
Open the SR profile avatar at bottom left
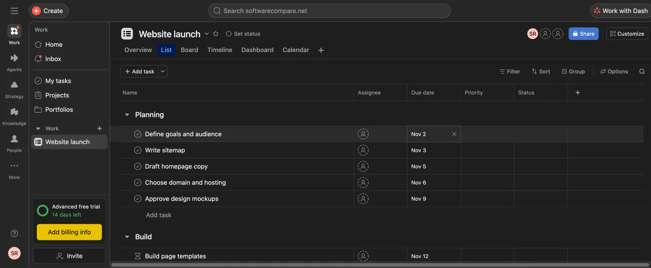coord(14,253)
